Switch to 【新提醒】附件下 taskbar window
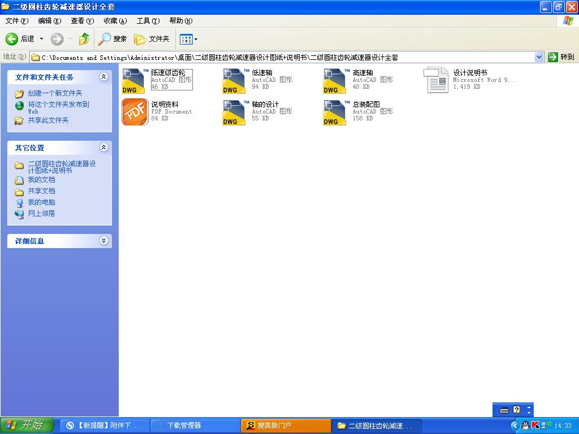 point(105,426)
